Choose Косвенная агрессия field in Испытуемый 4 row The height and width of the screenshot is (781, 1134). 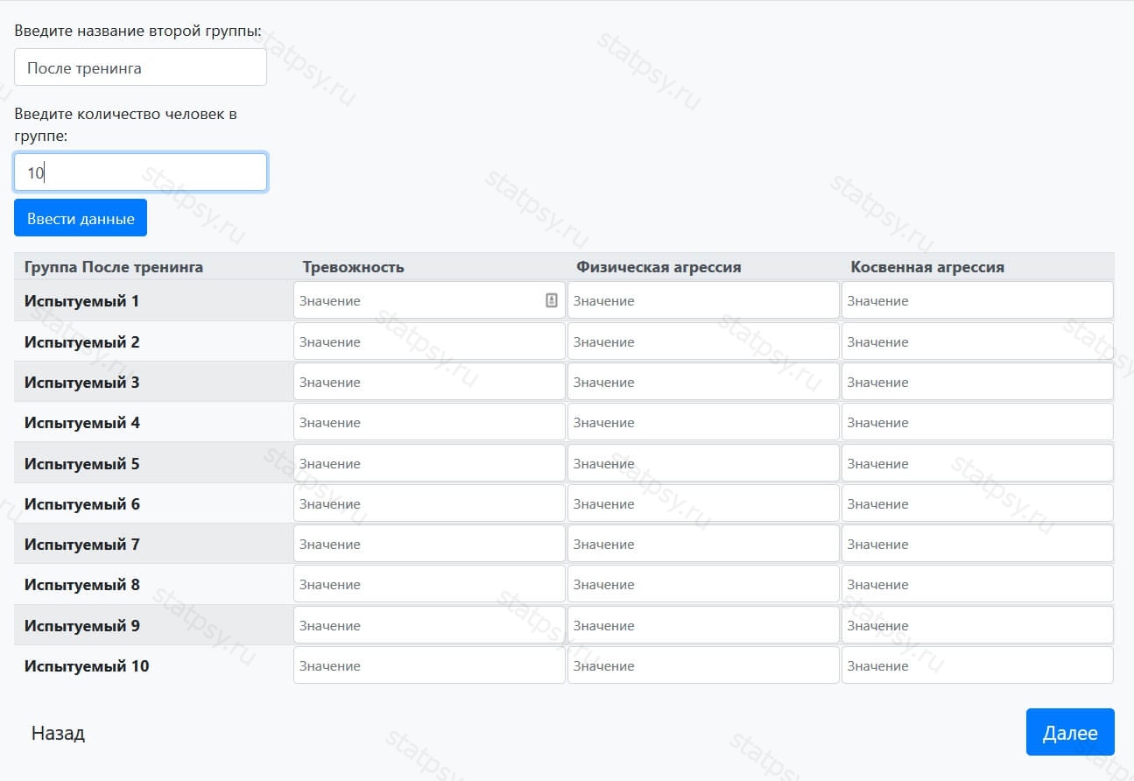point(977,422)
